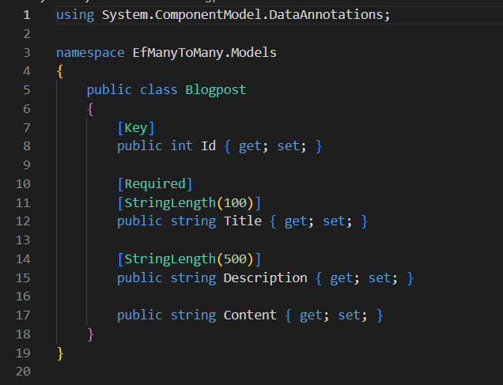
Task: Click the value '100' in StringLength
Action: tap(235, 203)
